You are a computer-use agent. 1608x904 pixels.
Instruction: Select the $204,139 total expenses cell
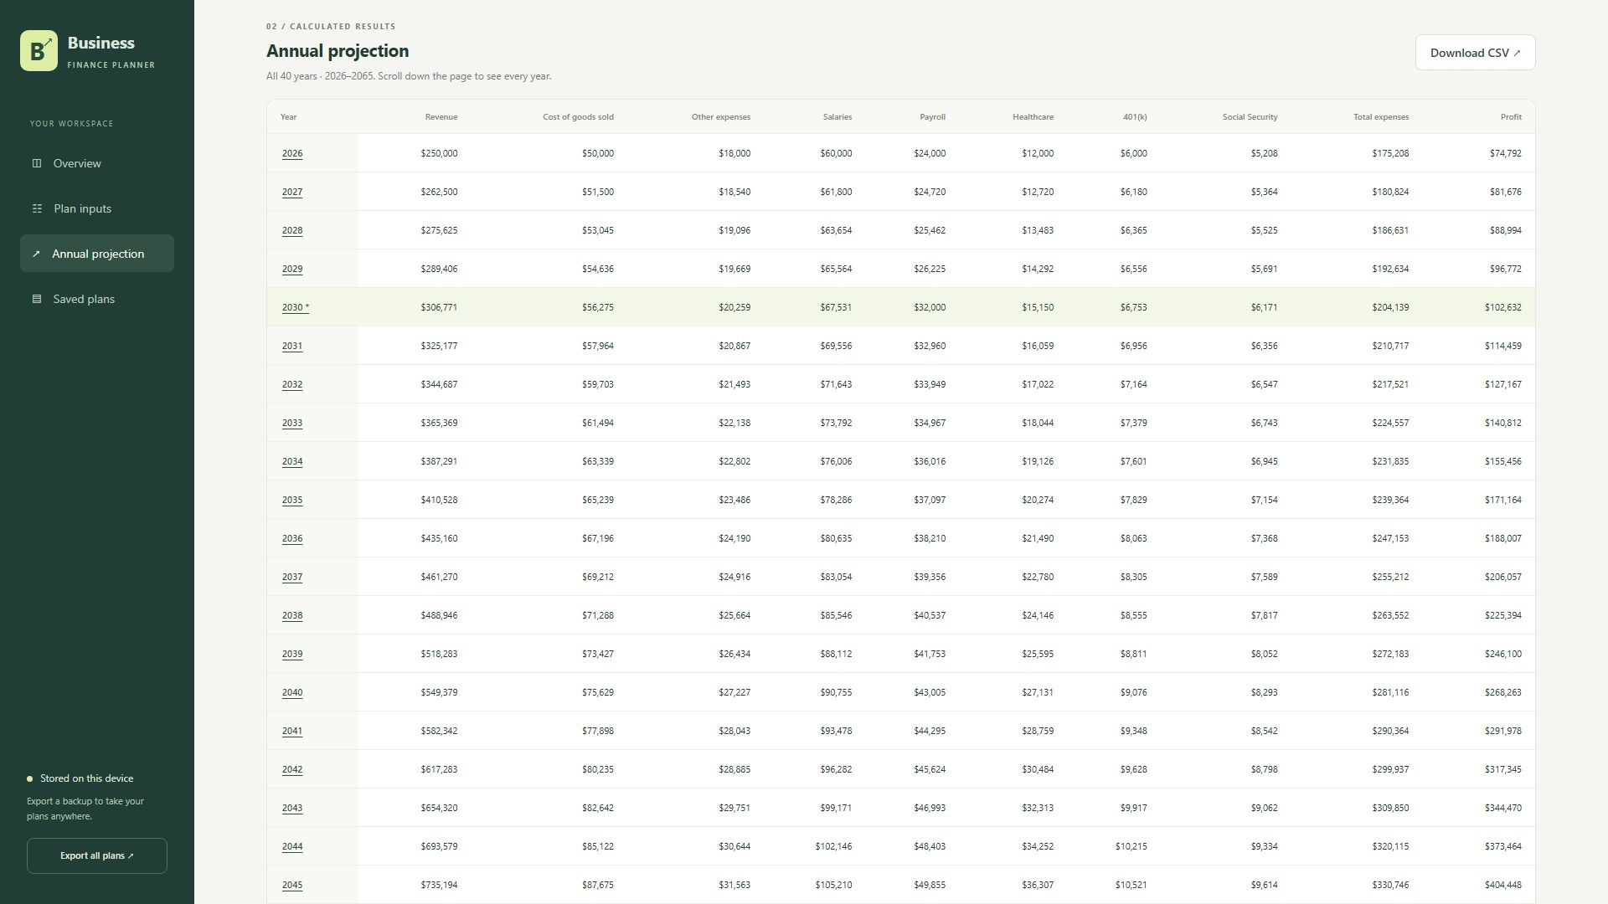(x=1390, y=307)
